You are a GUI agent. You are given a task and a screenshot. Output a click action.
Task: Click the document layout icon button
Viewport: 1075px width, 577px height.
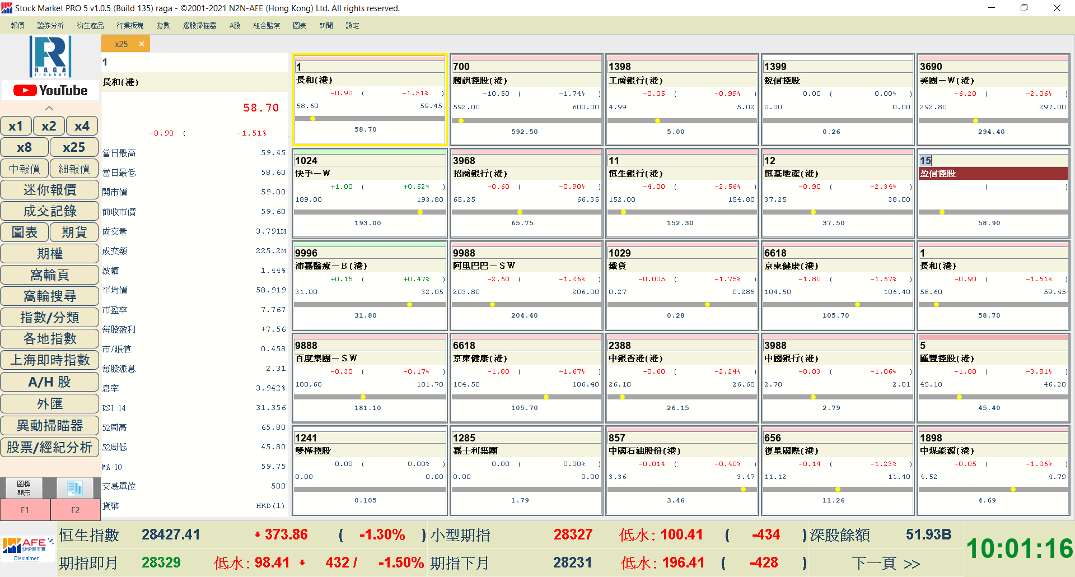[74, 488]
